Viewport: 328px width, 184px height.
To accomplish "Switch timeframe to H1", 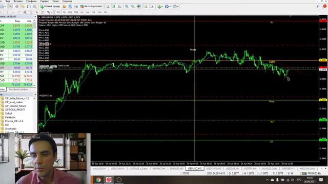I will pos(82,12).
